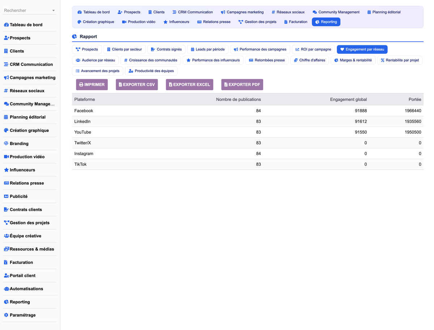Show the Prospects report
This screenshot has width=434, height=330.
click(x=87, y=50)
